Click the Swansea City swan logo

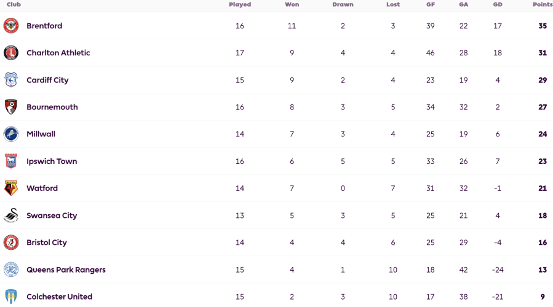tap(11, 216)
